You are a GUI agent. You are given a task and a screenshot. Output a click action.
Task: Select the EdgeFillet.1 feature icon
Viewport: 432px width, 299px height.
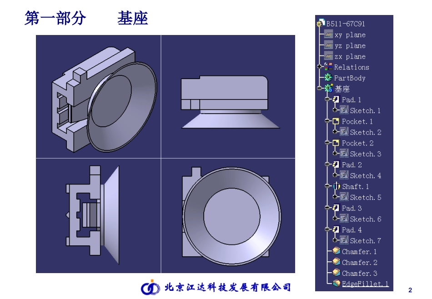pyautogui.click(x=336, y=283)
